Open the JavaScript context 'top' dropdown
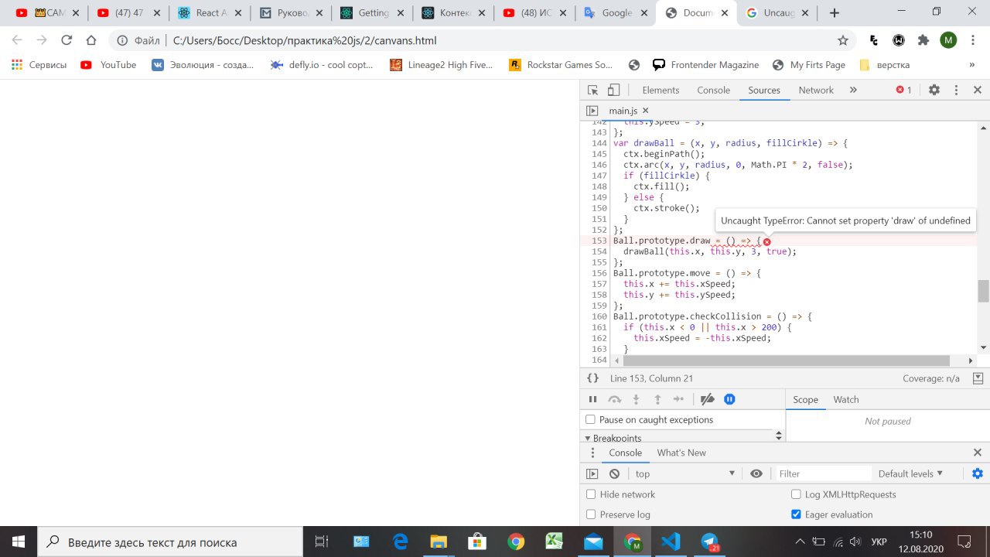This screenshot has height=557, width=990. [x=685, y=473]
